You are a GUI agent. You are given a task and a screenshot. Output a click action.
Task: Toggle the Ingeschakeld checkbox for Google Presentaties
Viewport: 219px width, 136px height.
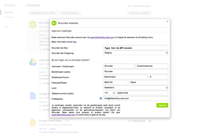pyautogui.click(x=129, y=121)
